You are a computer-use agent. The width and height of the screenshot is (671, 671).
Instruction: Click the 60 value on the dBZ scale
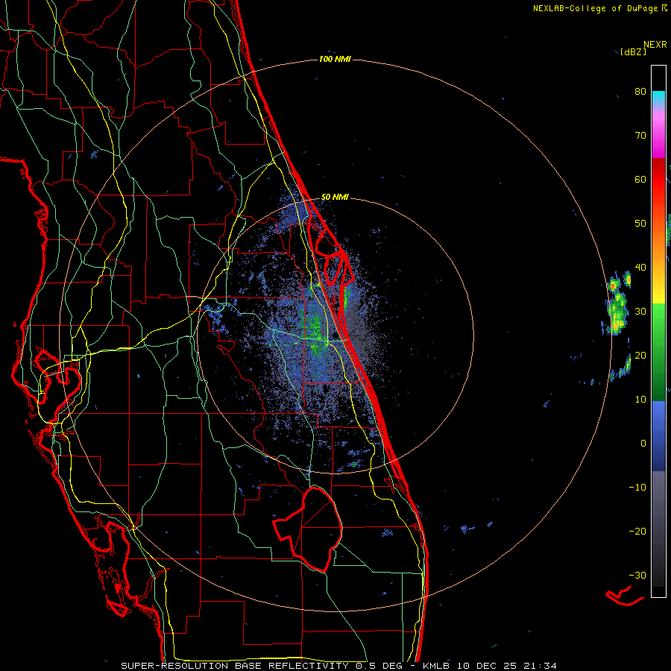pos(640,179)
